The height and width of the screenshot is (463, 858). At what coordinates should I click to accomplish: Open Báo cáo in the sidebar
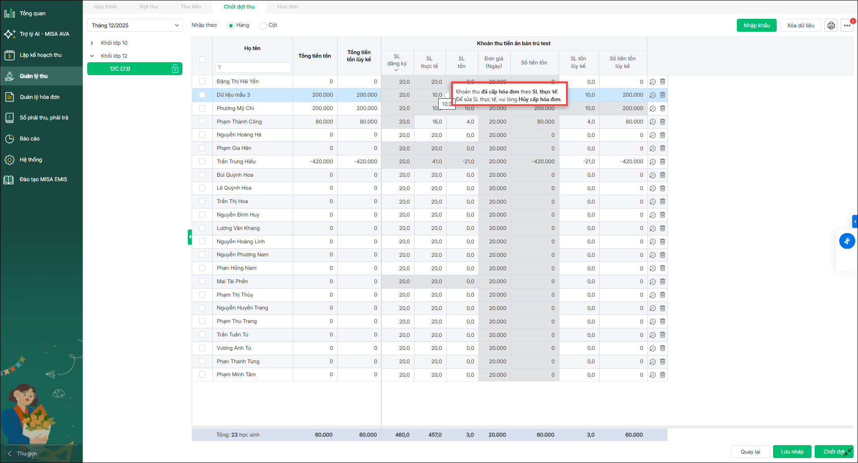pyautogui.click(x=30, y=139)
